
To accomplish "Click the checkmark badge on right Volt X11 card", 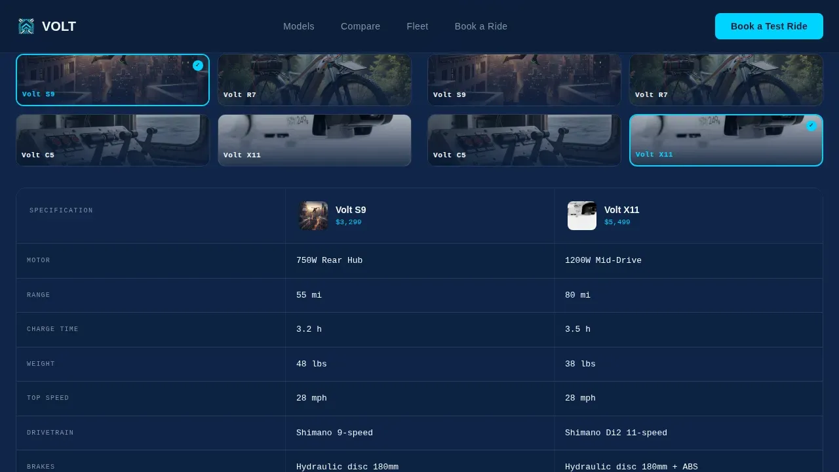I will tap(811, 126).
